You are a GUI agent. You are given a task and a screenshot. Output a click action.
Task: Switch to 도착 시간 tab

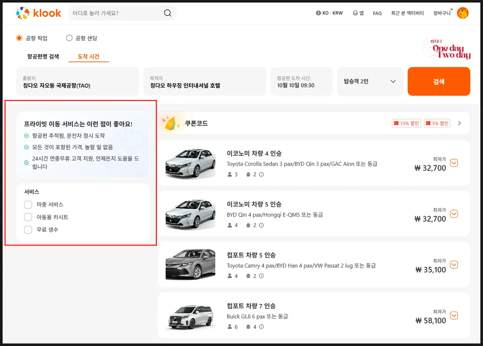pyautogui.click(x=89, y=56)
